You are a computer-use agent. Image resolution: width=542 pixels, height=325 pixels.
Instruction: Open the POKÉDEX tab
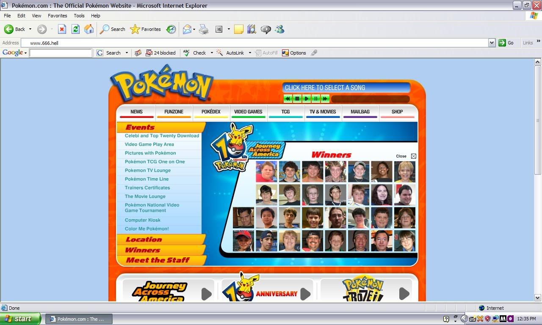tap(211, 112)
